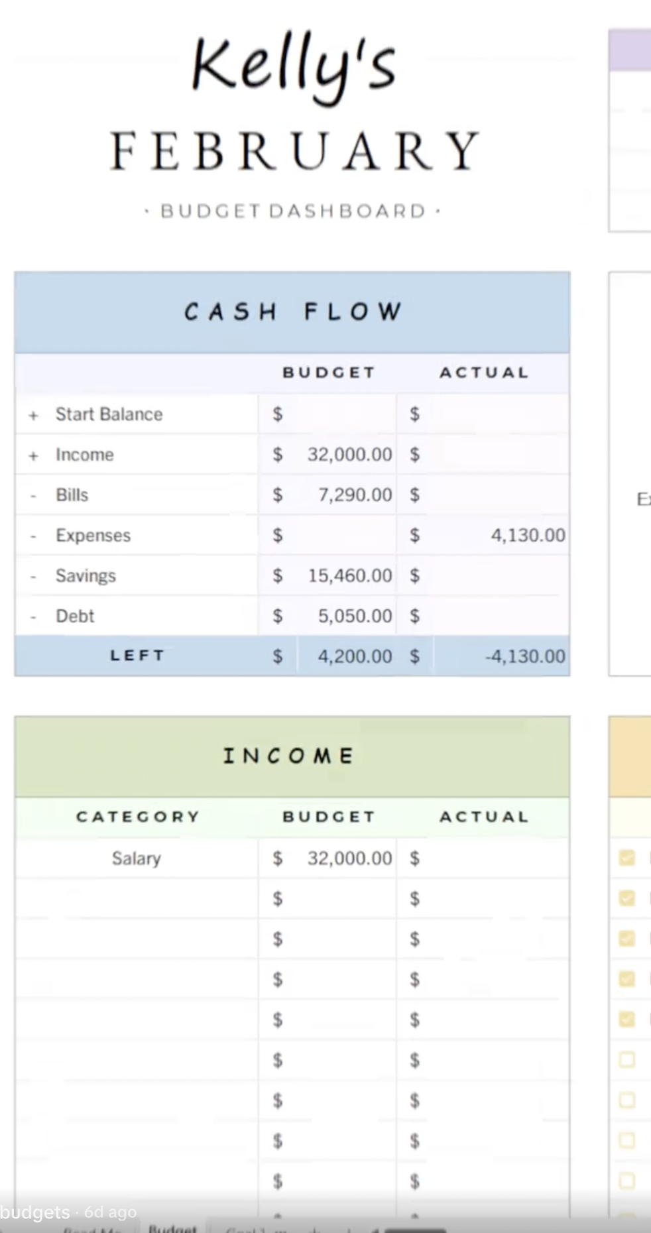Uncheck the fifth checked yellow checkbox
The height and width of the screenshot is (1233, 651).
click(x=626, y=1019)
